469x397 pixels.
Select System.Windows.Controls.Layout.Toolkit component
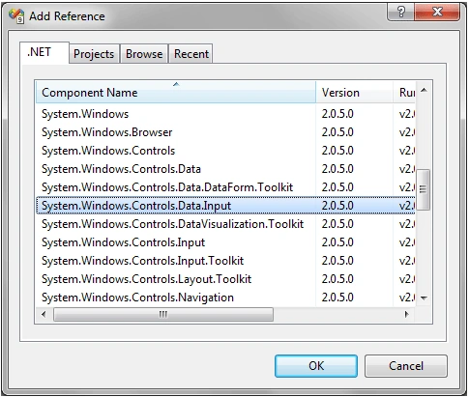point(225,279)
